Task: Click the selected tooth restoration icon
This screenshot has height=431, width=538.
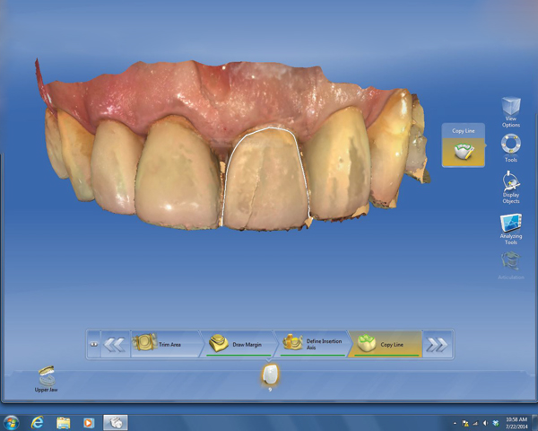Action: [269, 375]
